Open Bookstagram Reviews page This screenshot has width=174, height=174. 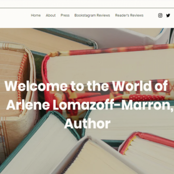(x=92, y=15)
